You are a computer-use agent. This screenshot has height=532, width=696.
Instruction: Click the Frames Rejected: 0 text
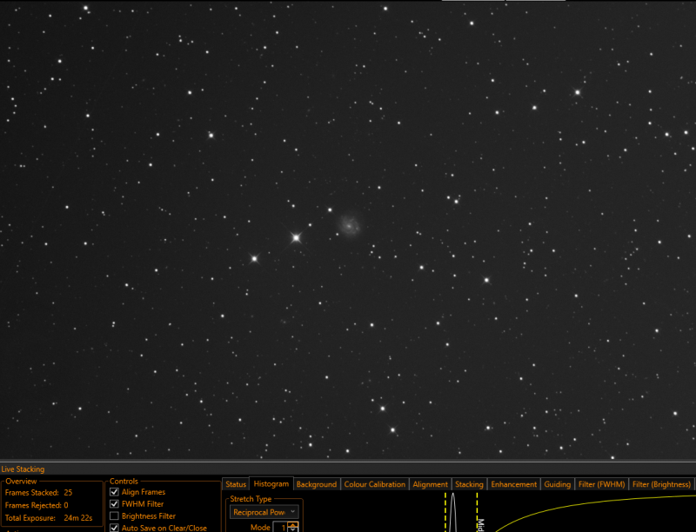coord(37,505)
